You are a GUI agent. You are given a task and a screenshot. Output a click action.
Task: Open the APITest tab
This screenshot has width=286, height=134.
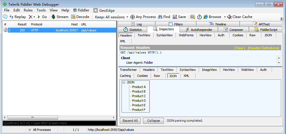click(261, 24)
